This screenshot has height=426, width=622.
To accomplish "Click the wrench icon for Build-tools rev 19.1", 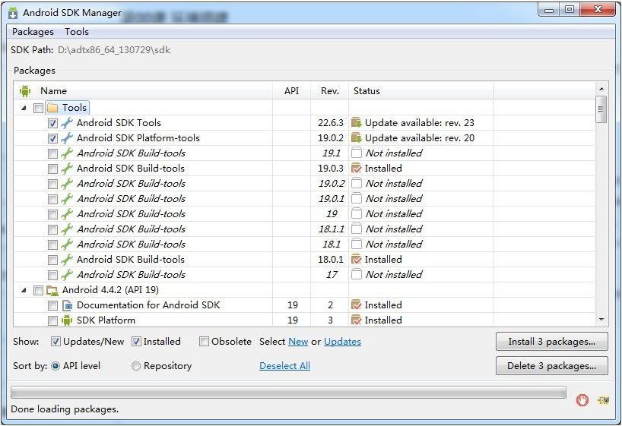I will point(67,153).
